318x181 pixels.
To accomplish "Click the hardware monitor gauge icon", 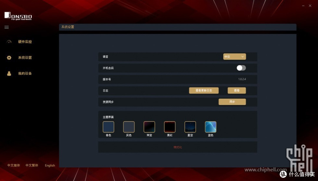I will coord(9,42).
